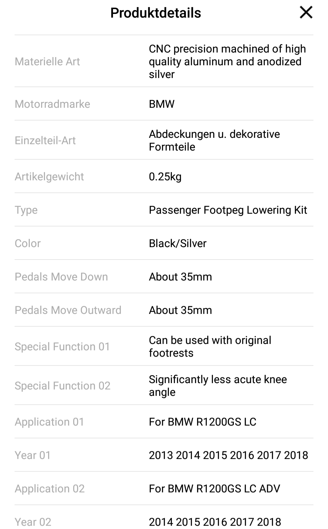Select the Pedals Move Down label
The height and width of the screenshot is (529, 328).
[61, 277]
